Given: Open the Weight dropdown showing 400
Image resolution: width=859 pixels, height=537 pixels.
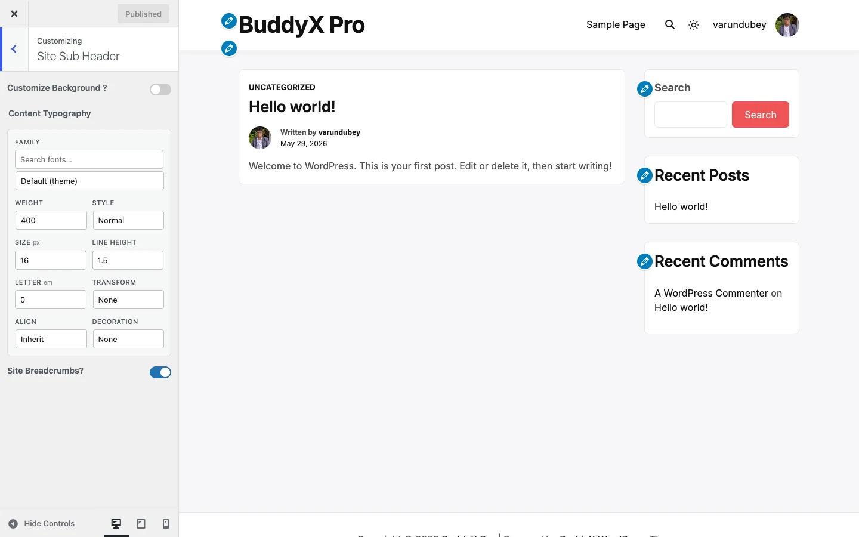Looking at the screenshot, I should coord(51,220).
